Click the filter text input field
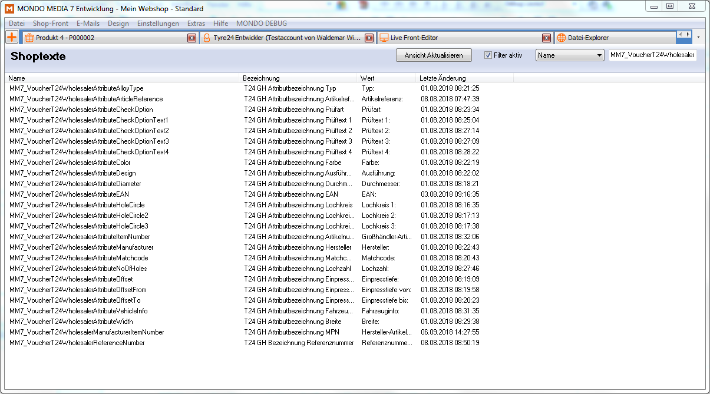Image resolution: width=710 pixels, height=394 pixels. click(x=652, y=55)
